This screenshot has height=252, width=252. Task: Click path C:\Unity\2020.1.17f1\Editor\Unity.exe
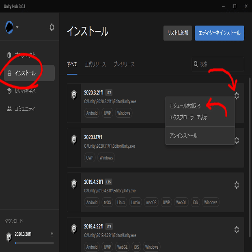pyautogui.click(x=110, y=146)
